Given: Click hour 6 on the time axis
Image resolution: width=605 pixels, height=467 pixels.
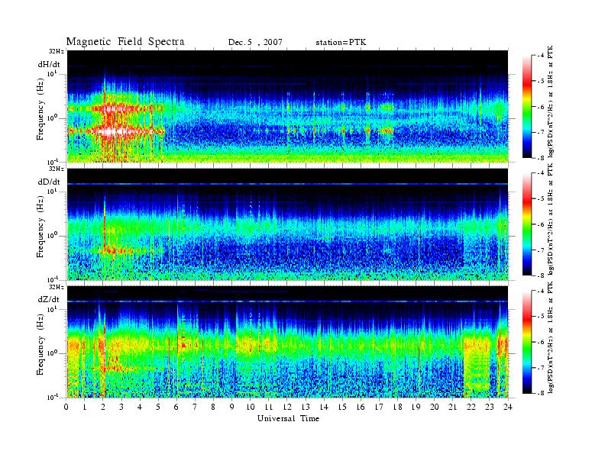Looking at the screenshot, I should [176, 407].
